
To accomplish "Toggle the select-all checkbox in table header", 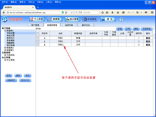I will pyautogui.click(x=38, y=34).
